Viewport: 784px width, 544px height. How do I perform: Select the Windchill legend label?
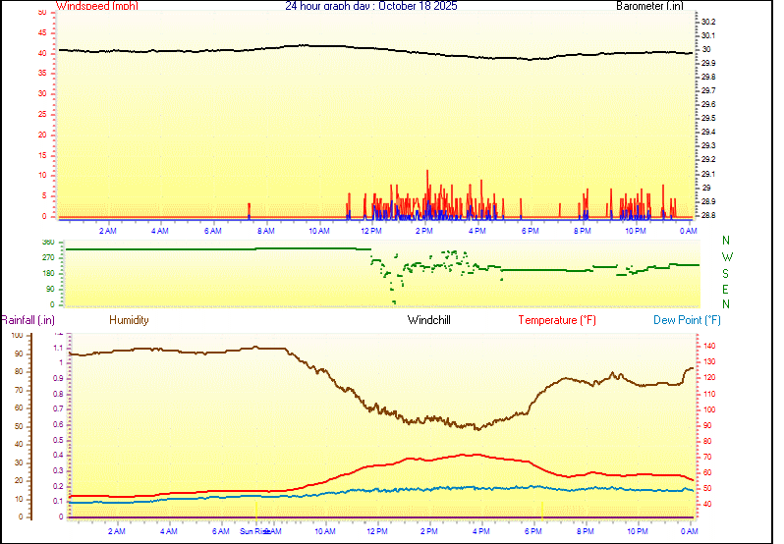[x=429, y=320]
